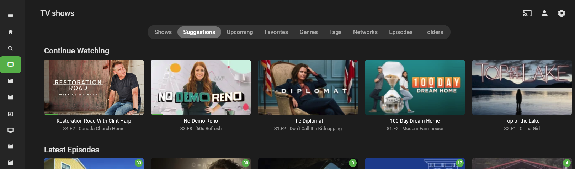The image size is (575, 169).
Task: Switch to the Shows tab
Action: pyautogui.click(x=163, y=32)
